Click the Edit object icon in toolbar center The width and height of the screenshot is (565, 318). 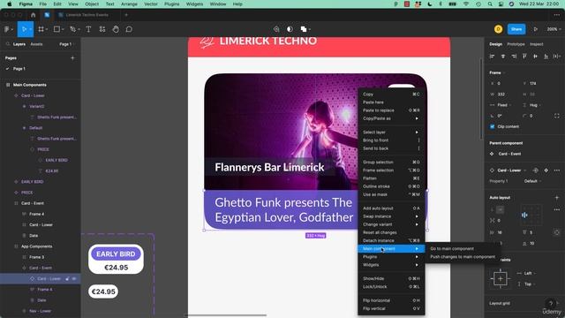(276, 29)
